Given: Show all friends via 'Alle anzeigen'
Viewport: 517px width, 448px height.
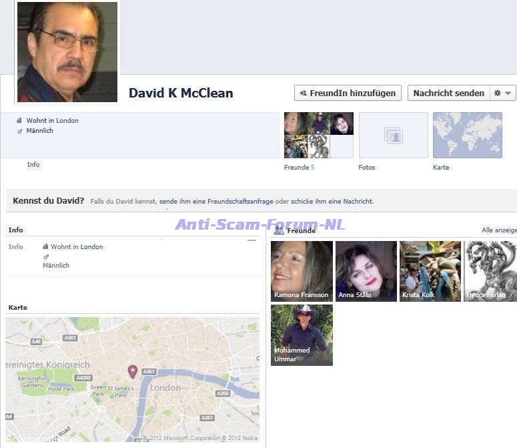Looking at the screenshot, I should pos(499,230).
